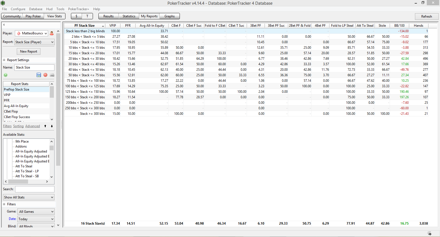The height and width of the screenshot is (237, 440).
Task: Open the Hud menu
Action: coord(49,9)
